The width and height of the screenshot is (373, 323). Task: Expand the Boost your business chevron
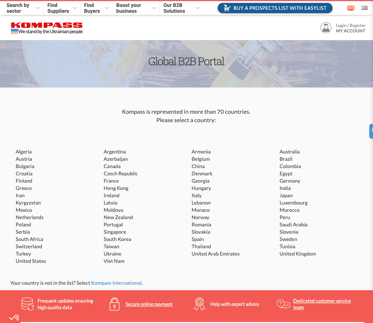tap(154, 8)
